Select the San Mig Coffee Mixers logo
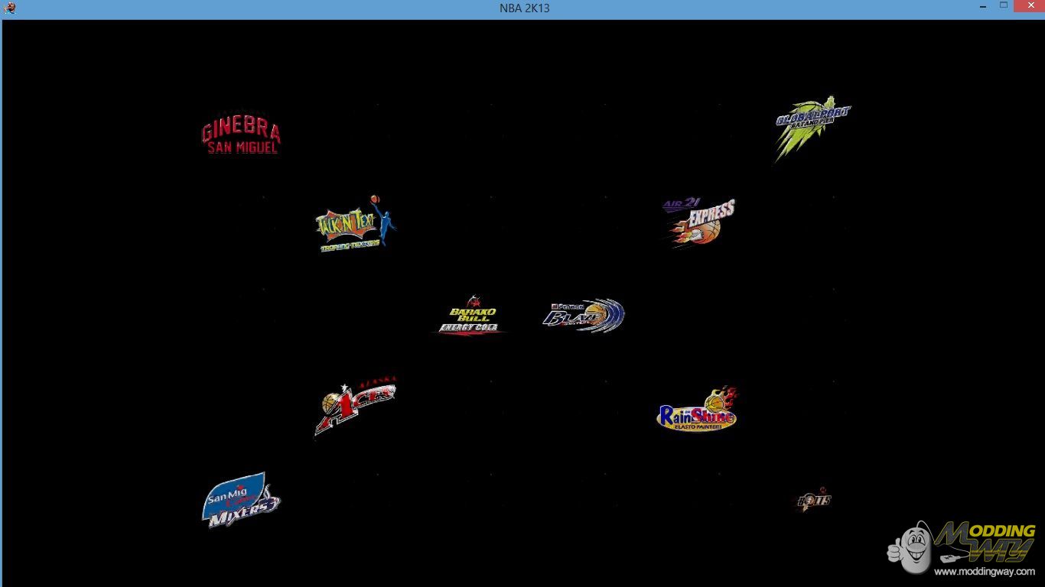The height and width of the screenshot is (587, 1045). 241,501
